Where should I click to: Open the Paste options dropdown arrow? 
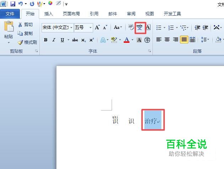(x=9, y=43)
